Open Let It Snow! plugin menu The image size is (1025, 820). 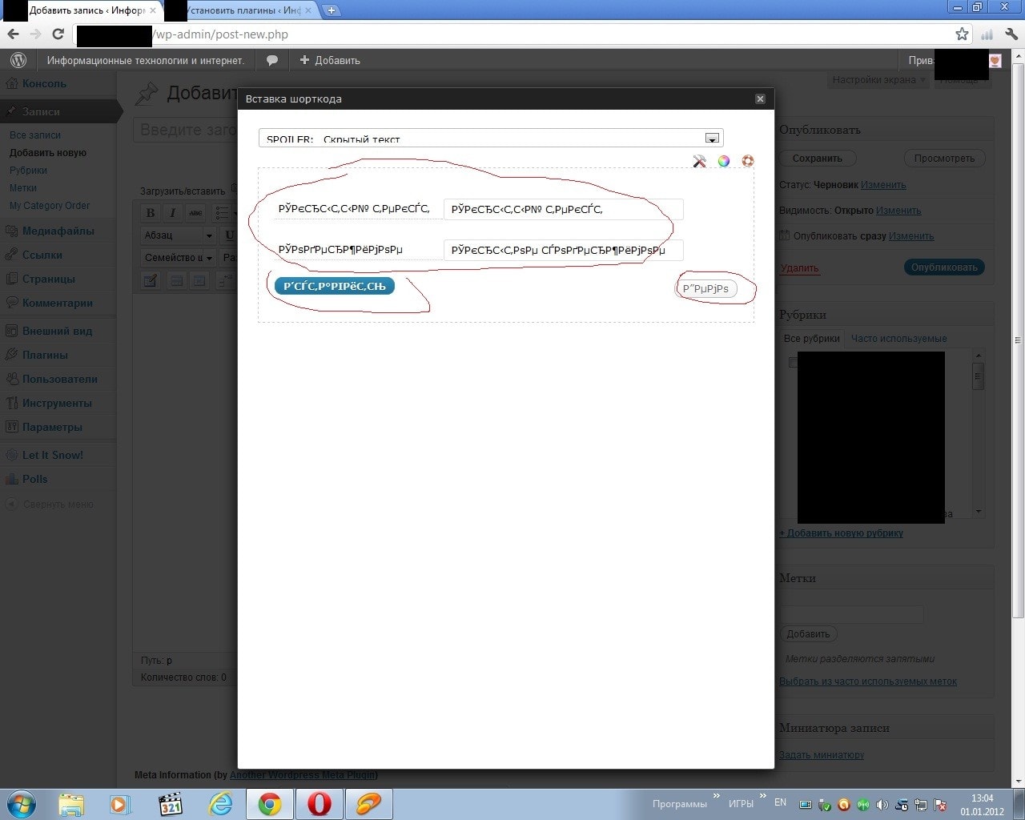click(x=53, y=455)
